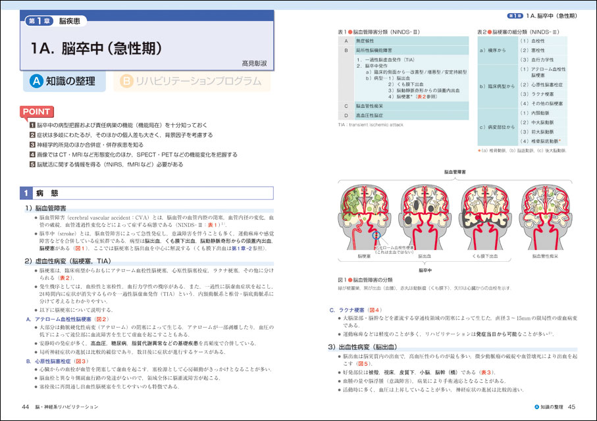Switch to B リハビリテーションプログラム tab
Viewport: 597px width, 421px height.
pos(195,82)
